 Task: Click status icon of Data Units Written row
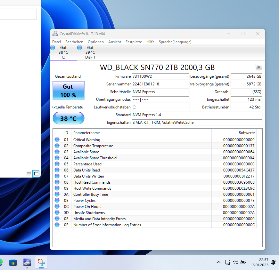click(x=57, y=176)
